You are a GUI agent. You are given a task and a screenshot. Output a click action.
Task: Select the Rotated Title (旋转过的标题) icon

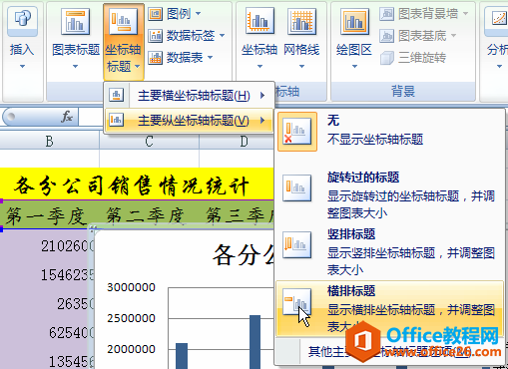point(297,188)
